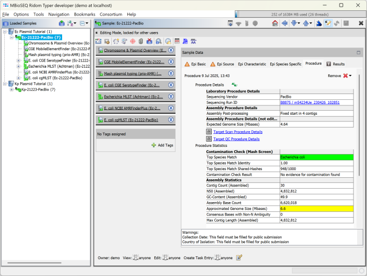Screen dimensions: 367x276
Task: Collapse the Ec-21222-PacBio tree node
Action: point(12,37)
